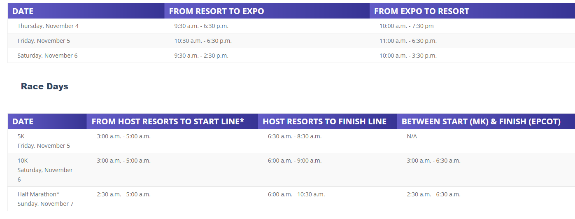
Task: Select the Thursday, November 4 date cell
Action: pyautogui.click(x=48, y=26)
